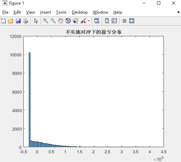This screenshot has width=181, height=162.
Task: Insert a colorbar using the toolbar icon
Action: click(107, 21)
